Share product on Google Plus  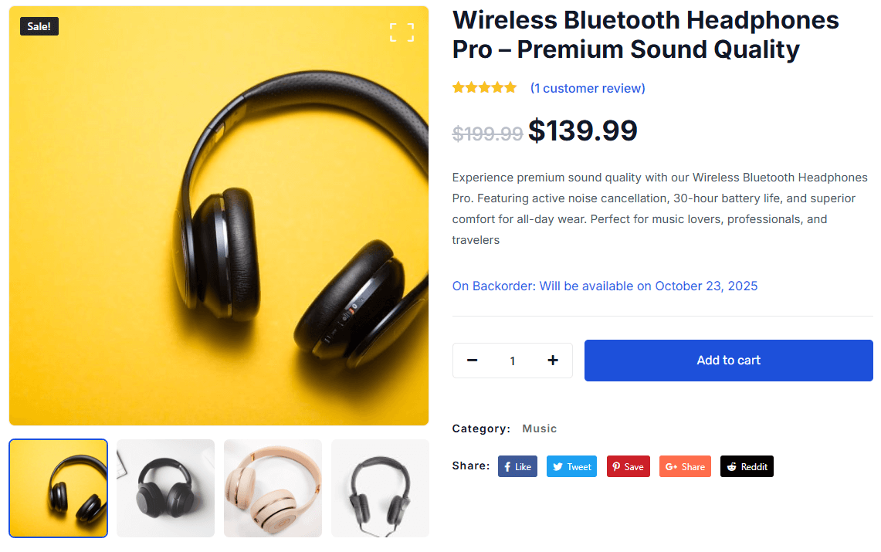685,466
